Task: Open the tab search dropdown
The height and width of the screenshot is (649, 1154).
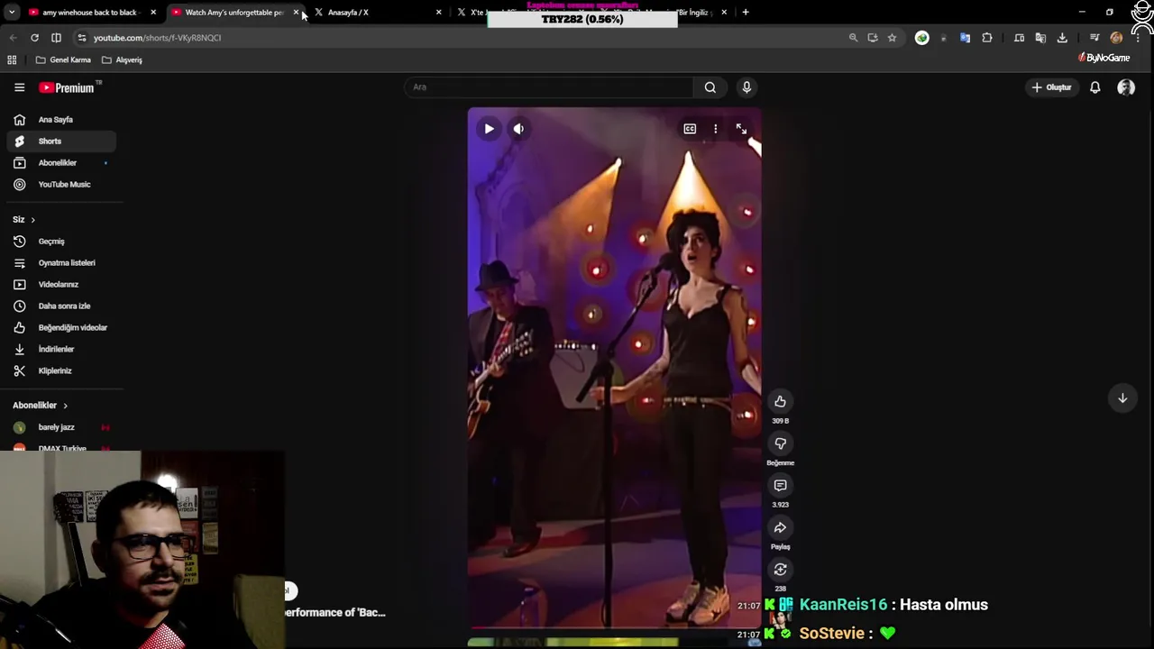Action: [x=12, y=13]
